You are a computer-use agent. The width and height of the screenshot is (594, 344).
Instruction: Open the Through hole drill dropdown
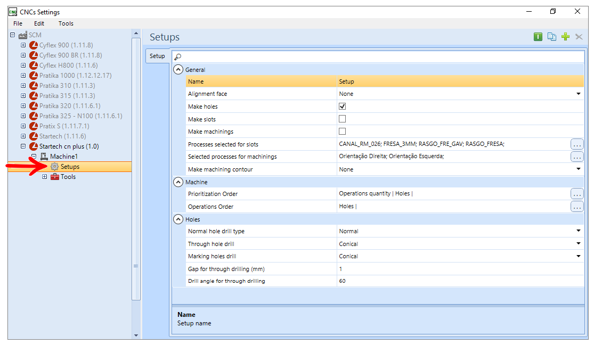pos(578,243)
